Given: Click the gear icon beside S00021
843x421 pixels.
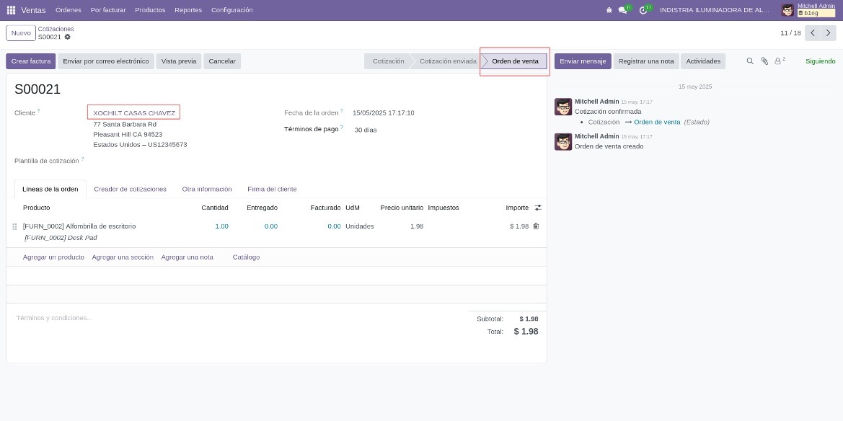Looking at the screenshot, I should point(67,37).
